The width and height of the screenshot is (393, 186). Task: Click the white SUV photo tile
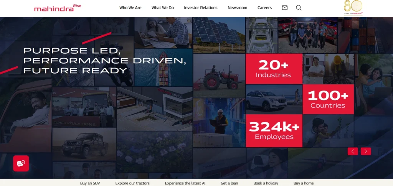(x=274, y=99)
